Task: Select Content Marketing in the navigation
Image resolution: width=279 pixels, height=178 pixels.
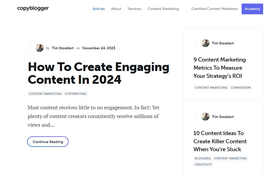Action: pos(163,9)
